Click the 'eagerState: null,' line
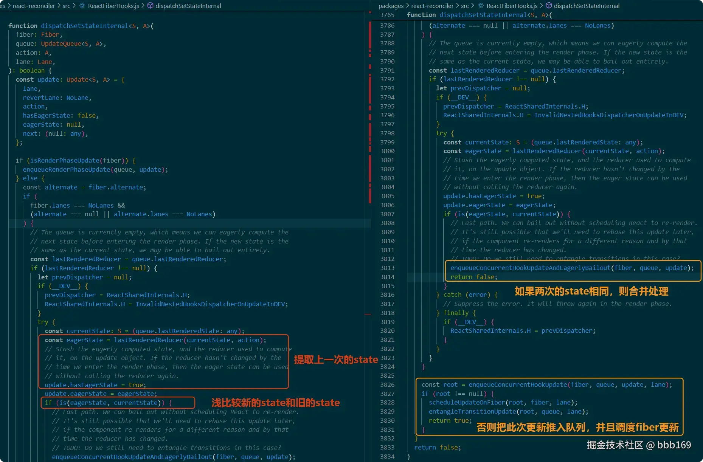 (x=53, y=124)
